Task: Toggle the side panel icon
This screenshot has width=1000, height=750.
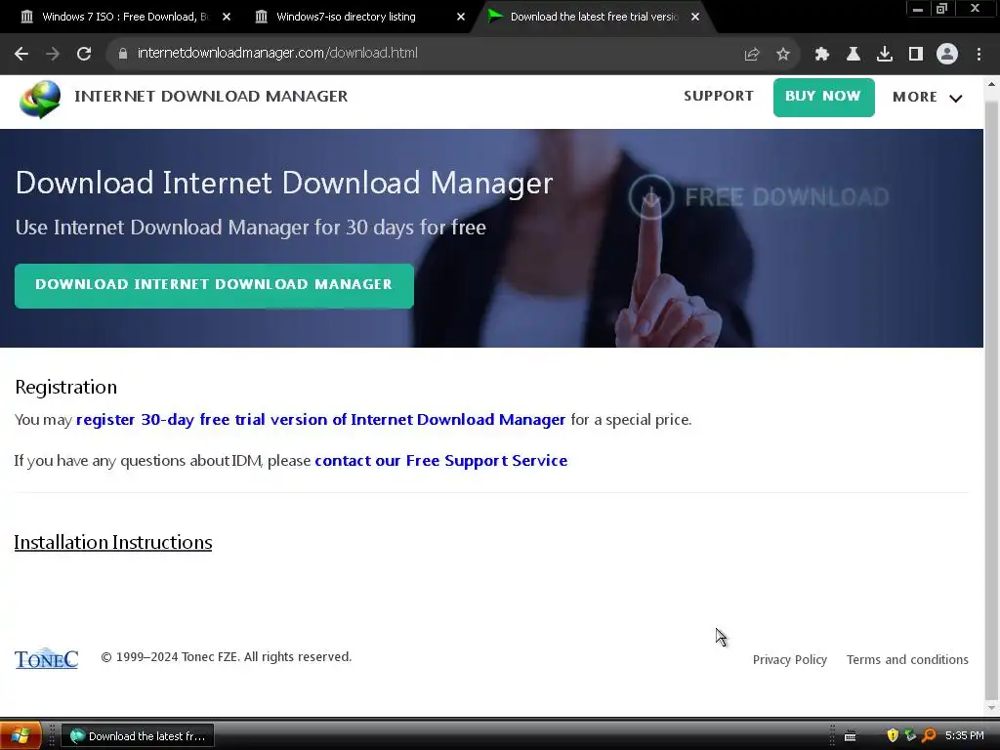Action: [916, 55]
